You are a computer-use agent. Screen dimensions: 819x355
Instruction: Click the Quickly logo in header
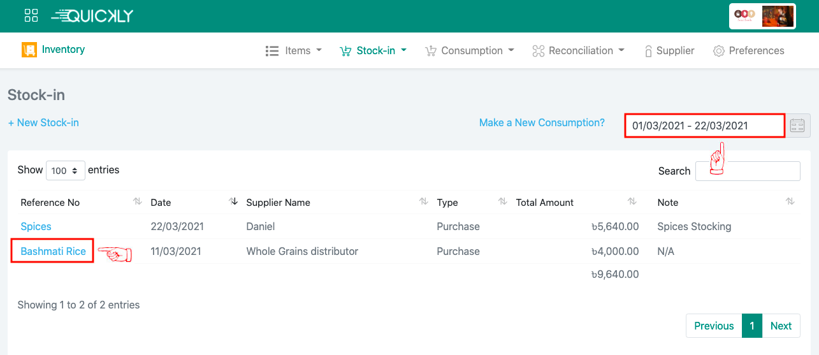tap(92, 16)
